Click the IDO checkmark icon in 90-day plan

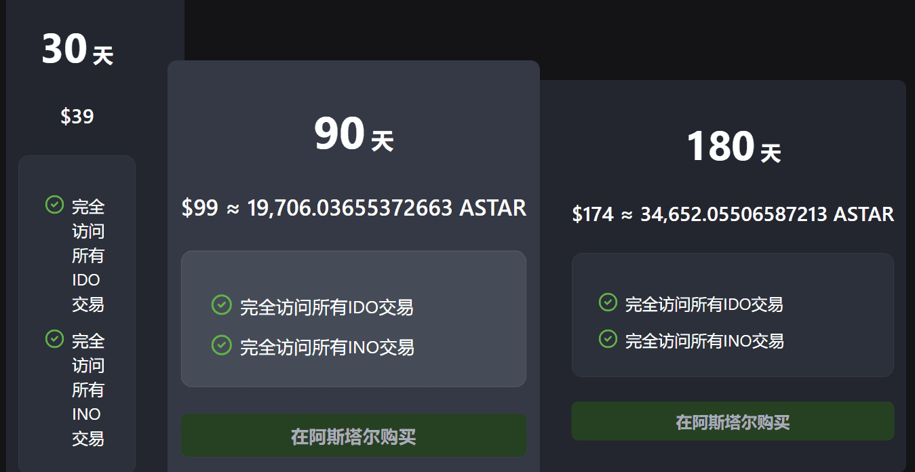click(x=222, y=305)
